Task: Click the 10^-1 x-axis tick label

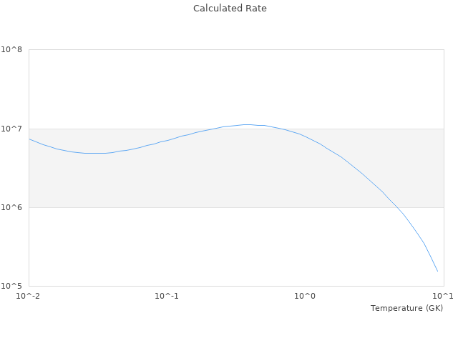Action: click(x=167, y=296)
